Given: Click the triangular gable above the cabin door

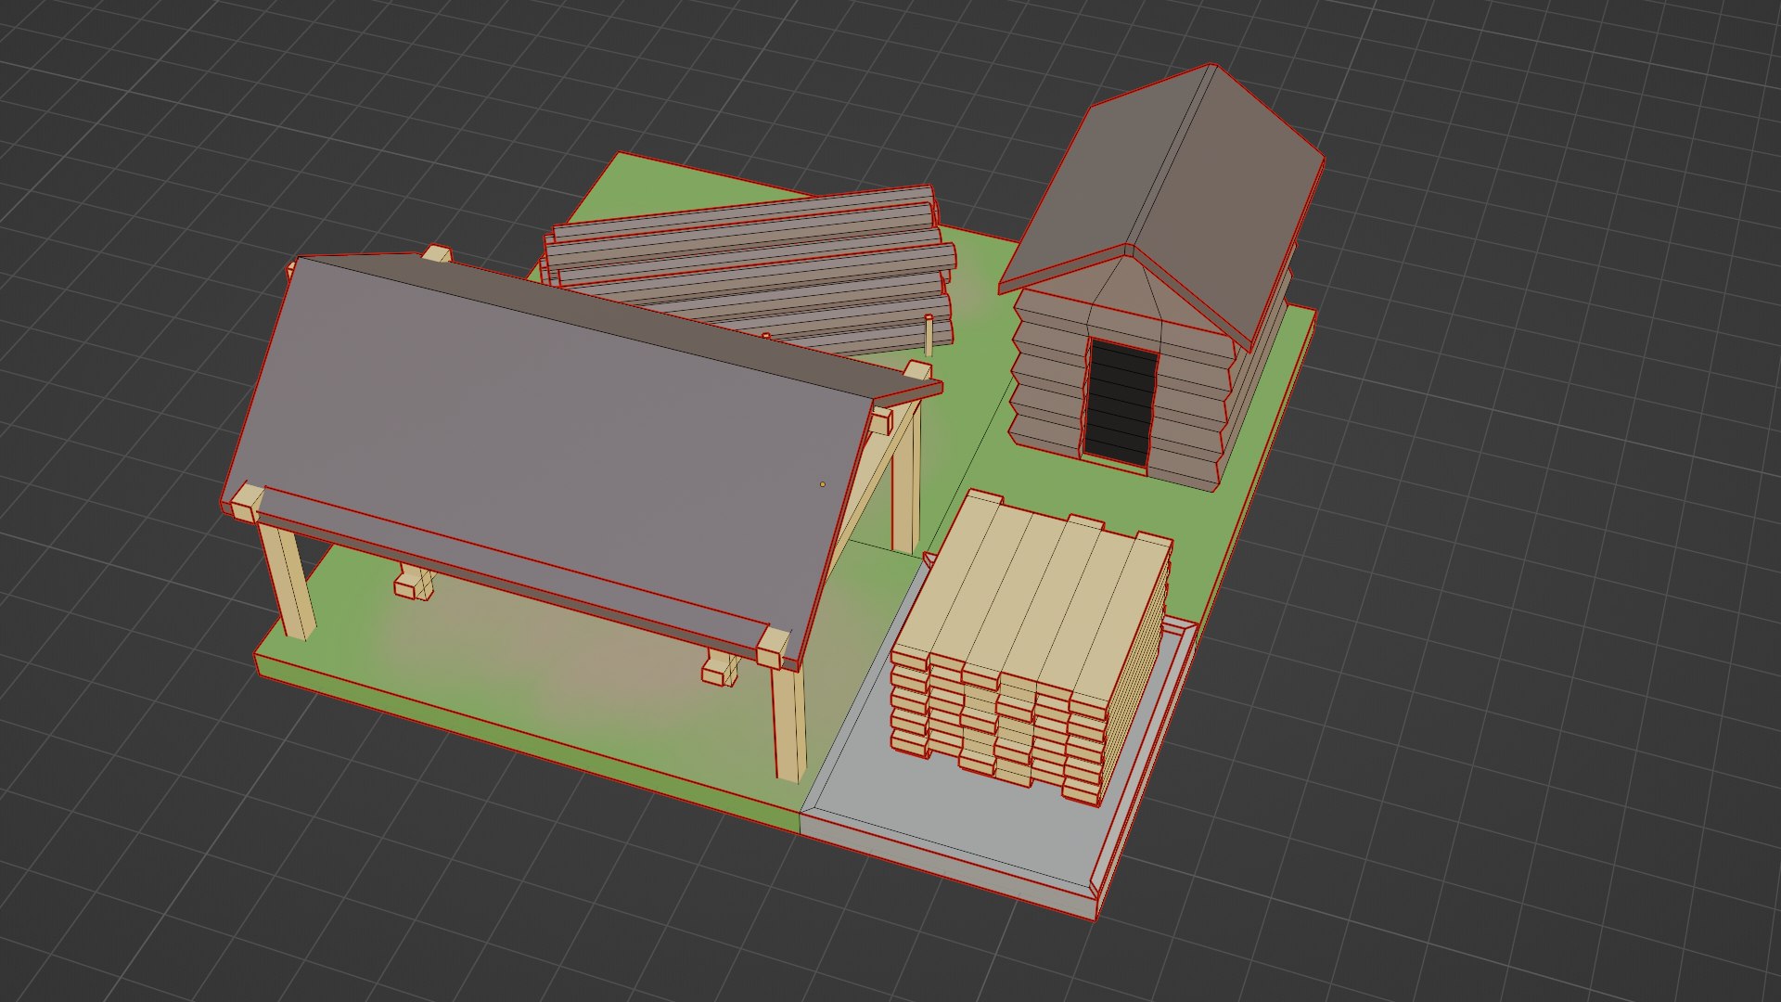Looking at the screenshot, I should click(1126, 294).
